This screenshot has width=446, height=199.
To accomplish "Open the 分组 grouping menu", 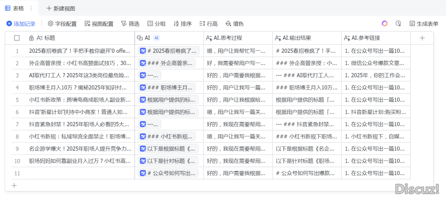I will coord(157,24).
